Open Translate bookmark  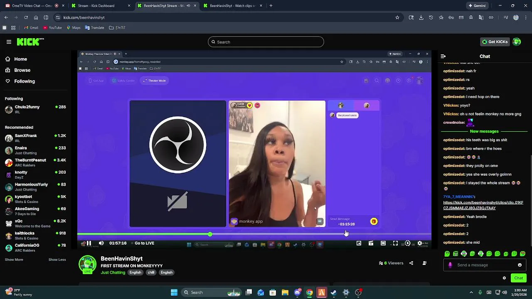point(94,28)
